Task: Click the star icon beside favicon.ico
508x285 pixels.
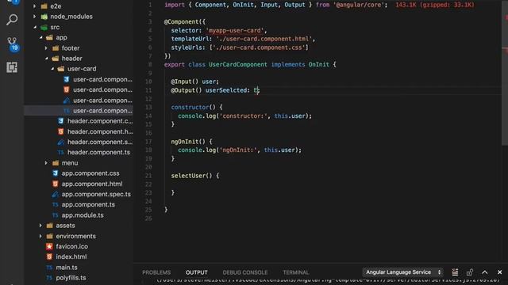Action: point(49,246)
